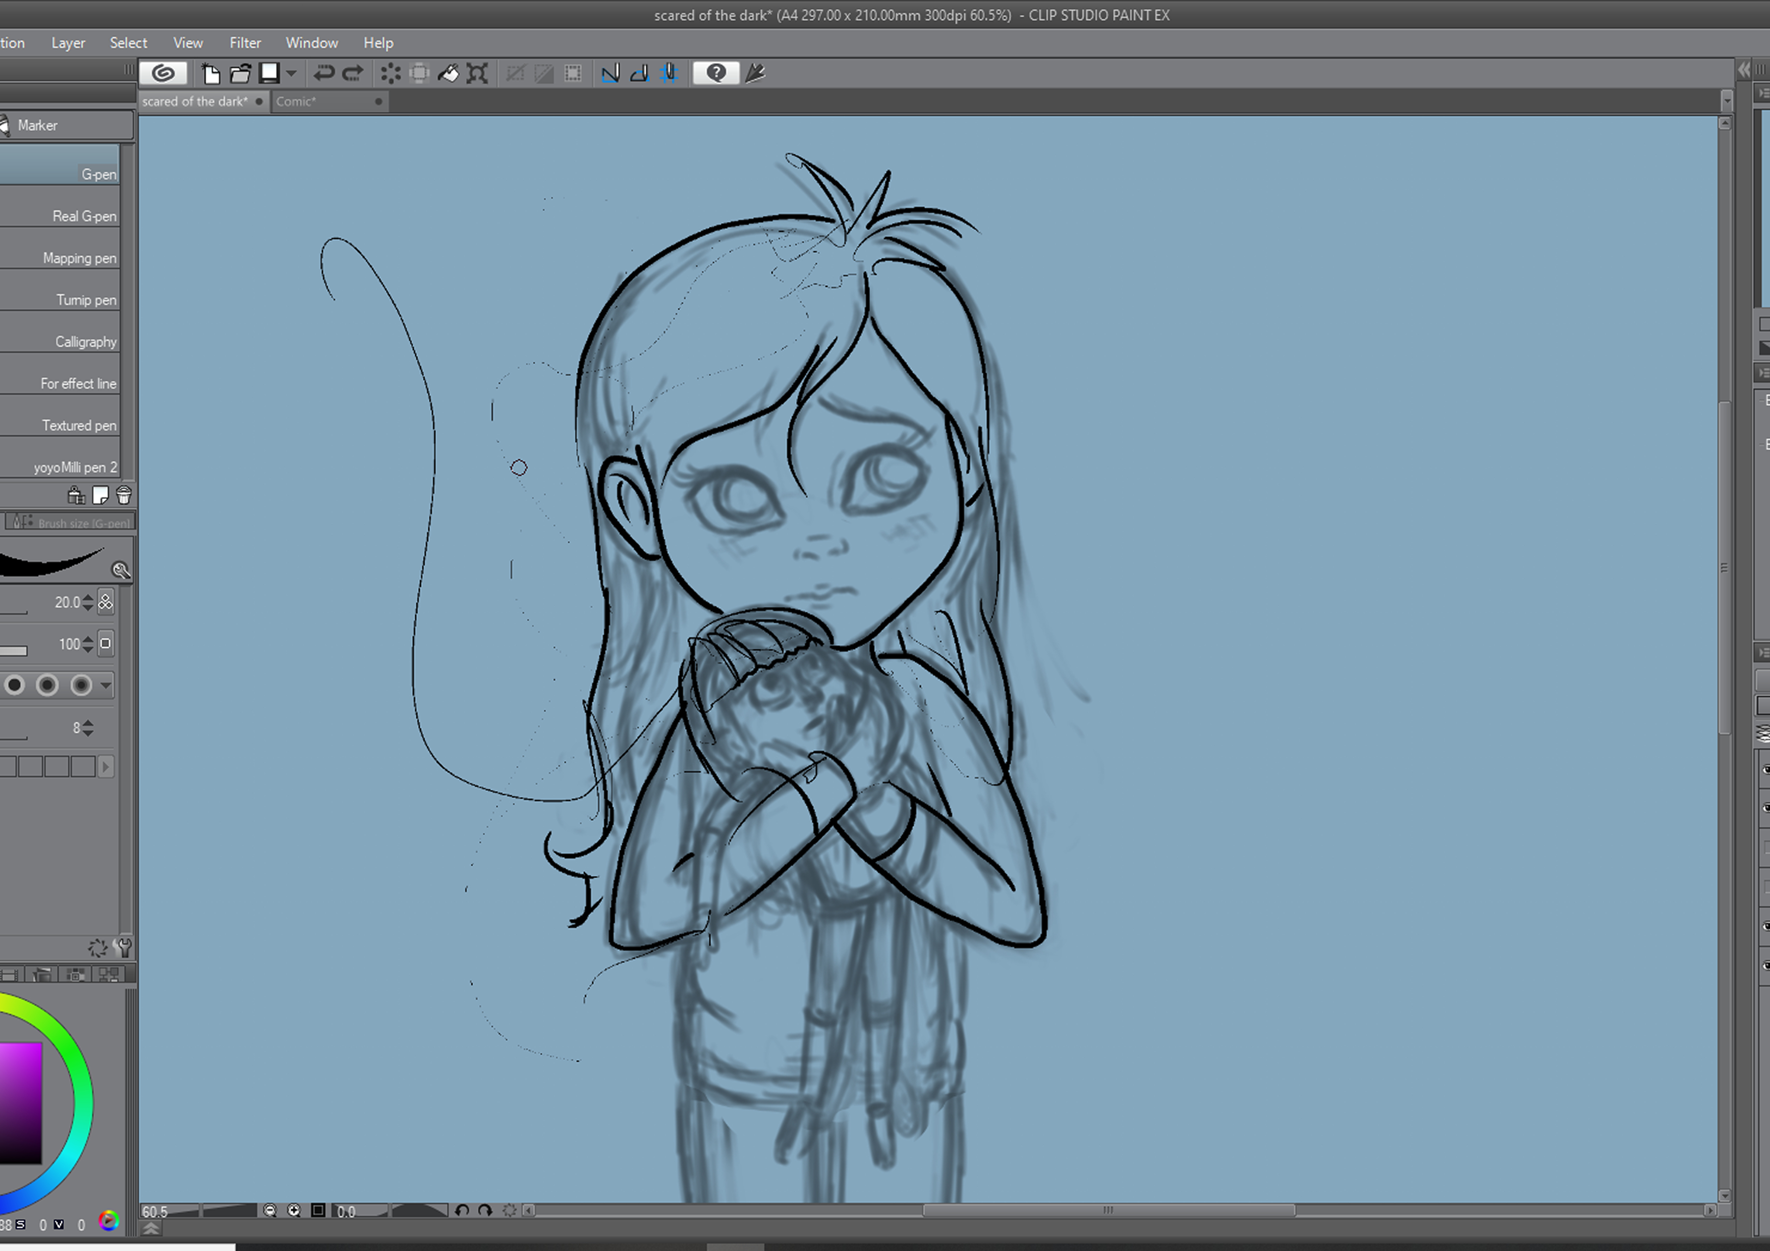
Task: Click rotate canvas right icon
Action: tap(485, 1210)
